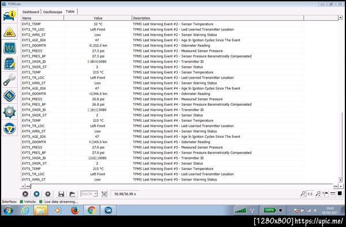Click the zoom in magnifier icon

(x=318, y=194)
